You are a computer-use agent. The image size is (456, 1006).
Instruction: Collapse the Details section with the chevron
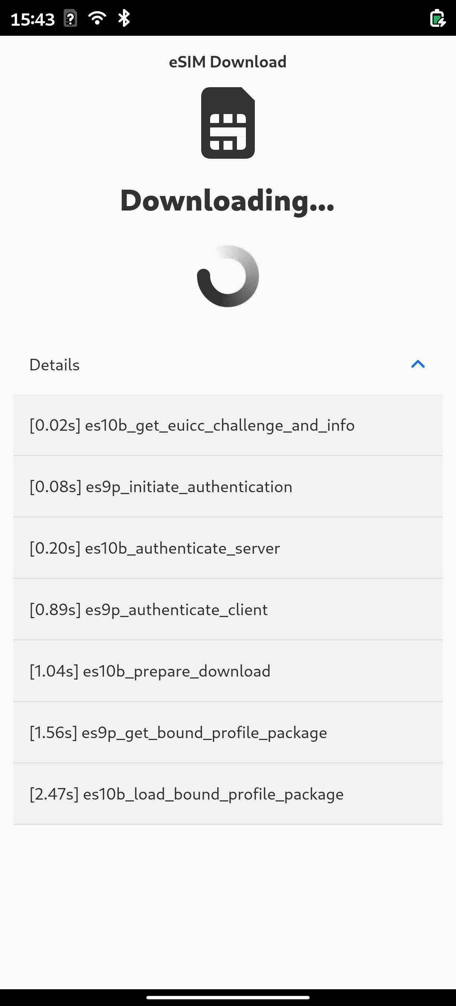[418, 364]
